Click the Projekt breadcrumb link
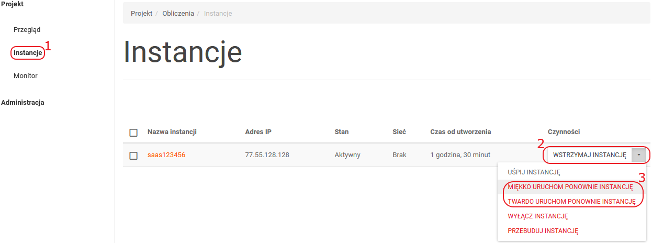 click(141, 14)
